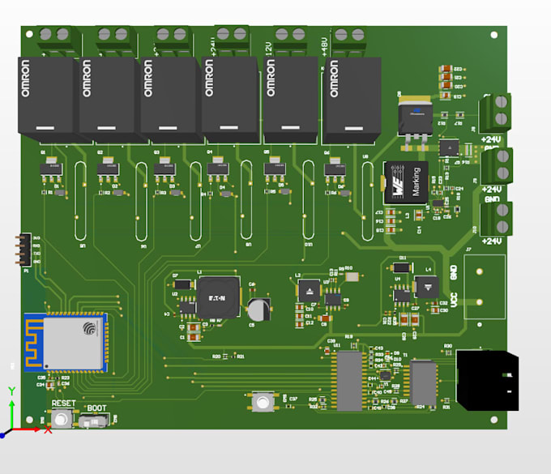Select diode D7
This screenshot has height=474, width=551.
pyautogui.click(x=183, y=284)
